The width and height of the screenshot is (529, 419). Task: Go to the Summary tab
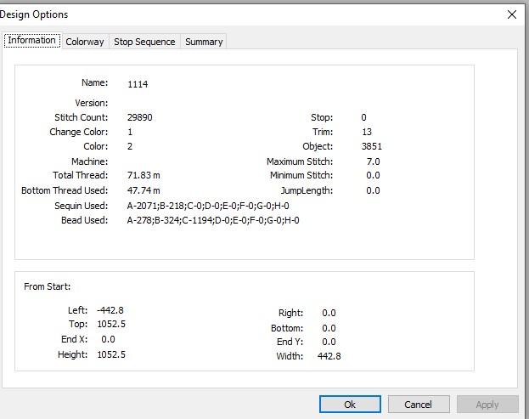pos(204,42)
